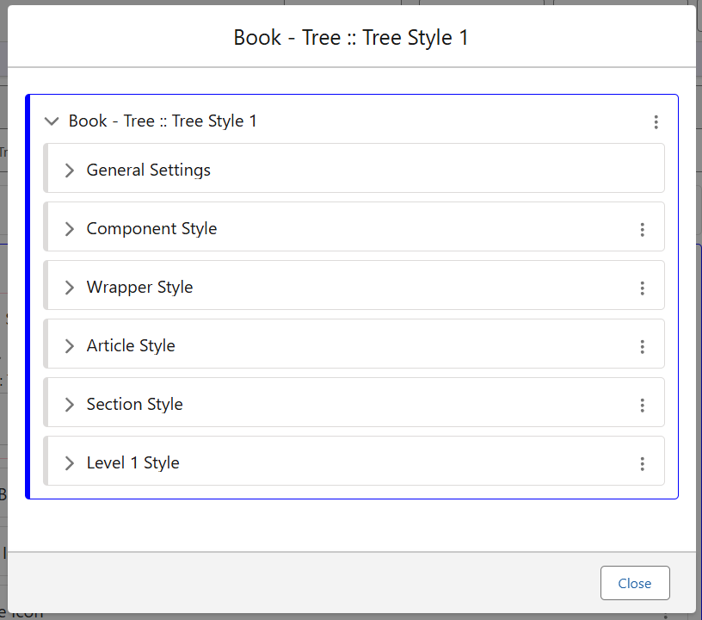
Task: Select the Wrapper Style label
Action: [x=139, y=287]
